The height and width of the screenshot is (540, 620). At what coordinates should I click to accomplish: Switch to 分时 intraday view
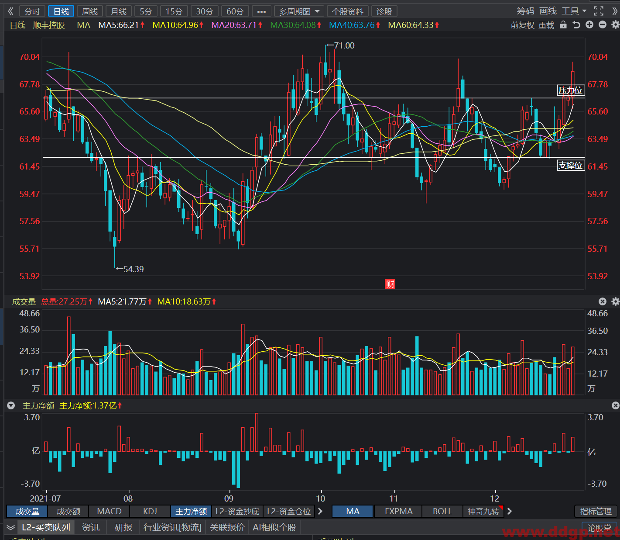(32, 11)
